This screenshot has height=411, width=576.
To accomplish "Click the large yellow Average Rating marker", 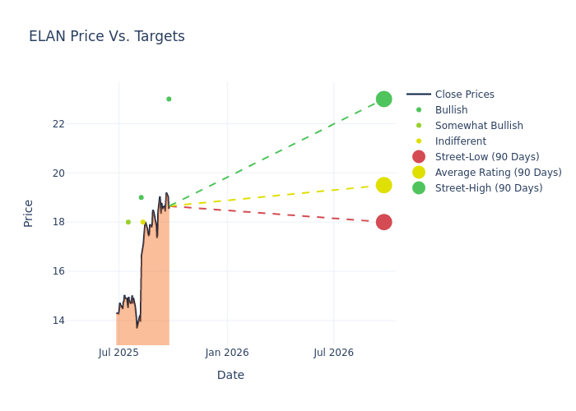I will pyautogui.click(x=383, y=185).
